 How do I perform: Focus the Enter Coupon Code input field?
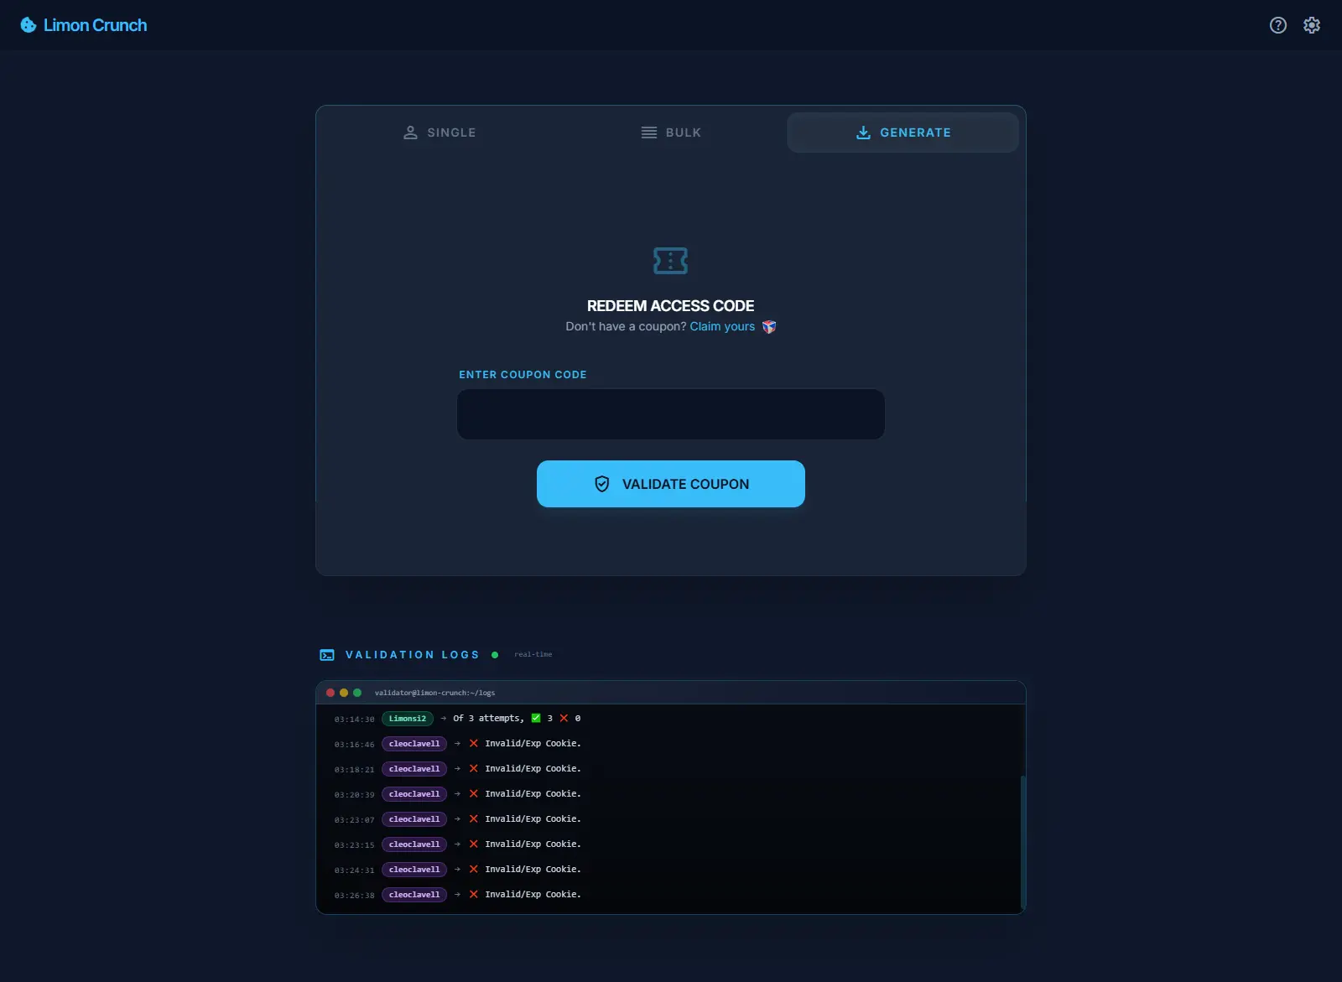point(671,414)
